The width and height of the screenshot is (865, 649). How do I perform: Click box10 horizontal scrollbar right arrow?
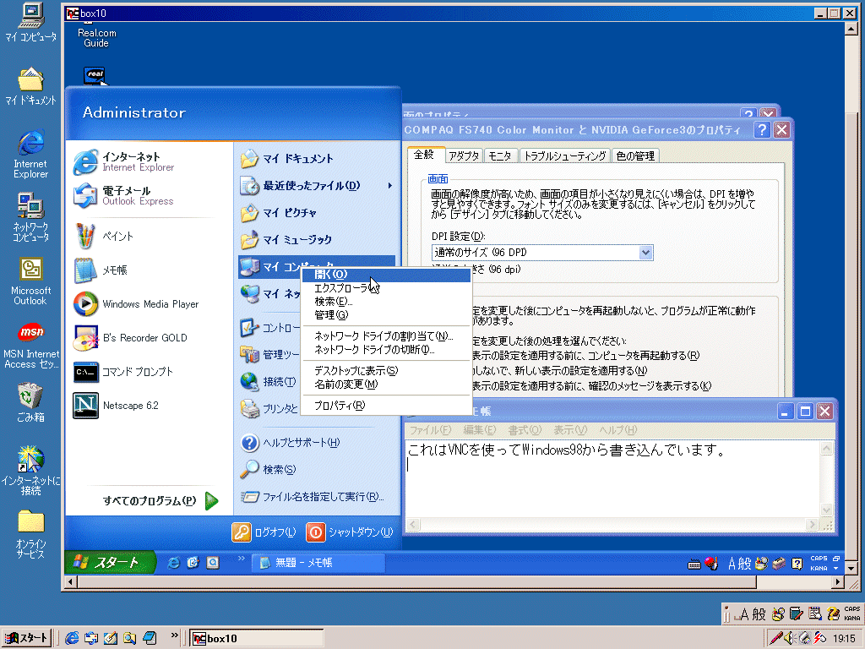point(839,581)
